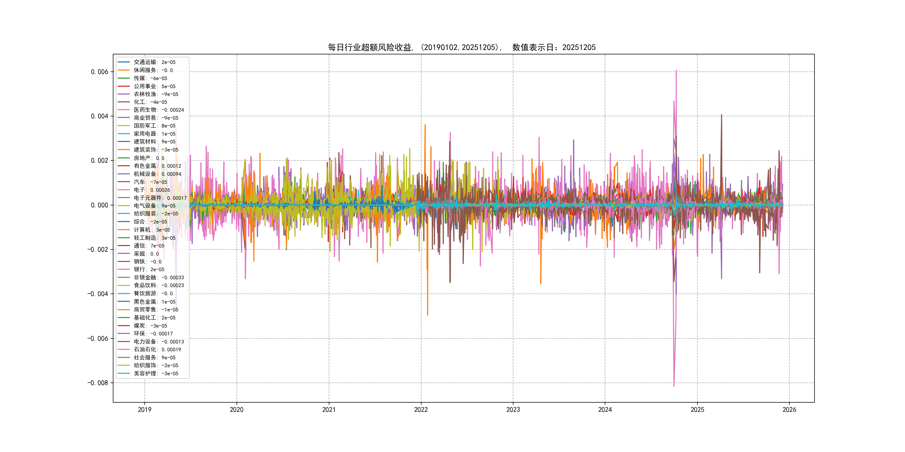This screenshot has width=905, height=452.
Task: Click the 2019 x-axis tick label
Action: coord(144,410)
